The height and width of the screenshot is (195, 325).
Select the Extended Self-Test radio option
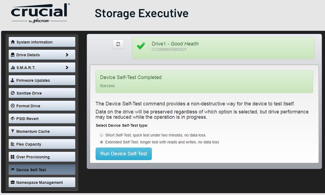101,142
